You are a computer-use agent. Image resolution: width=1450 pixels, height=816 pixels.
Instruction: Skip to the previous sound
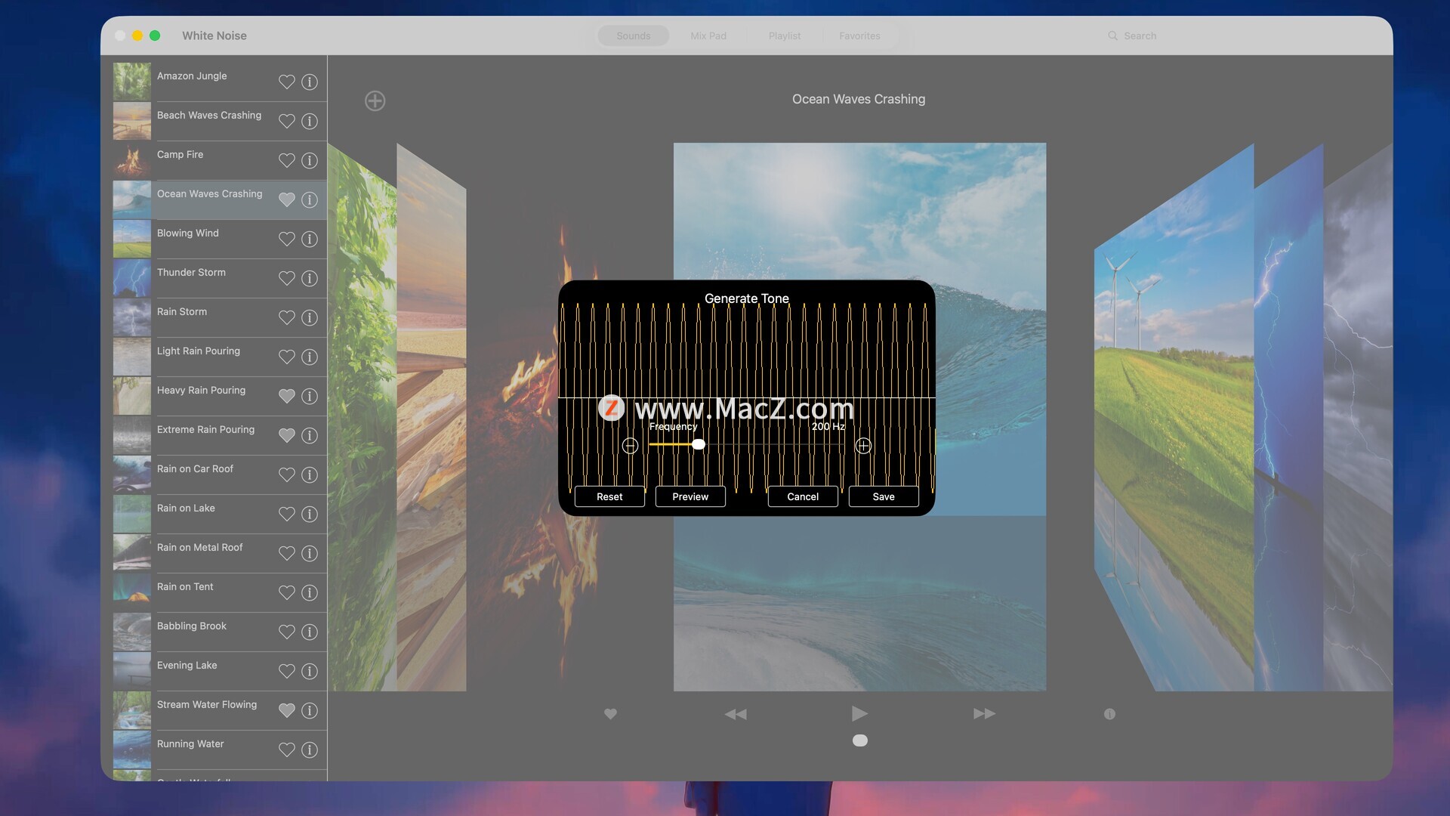tap(736, 714)
